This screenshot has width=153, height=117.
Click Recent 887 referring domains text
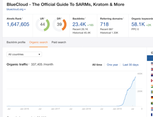(x=107, y=29)
